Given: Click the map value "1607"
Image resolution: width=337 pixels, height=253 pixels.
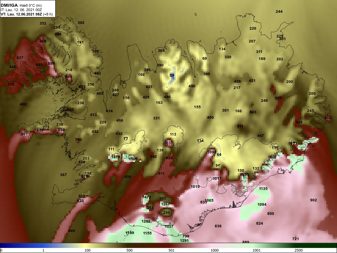Looking at the screenshot, I should click(272, 157).
